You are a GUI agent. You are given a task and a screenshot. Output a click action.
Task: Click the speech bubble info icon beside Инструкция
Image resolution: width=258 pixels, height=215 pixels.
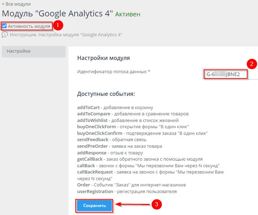point(5,35)
